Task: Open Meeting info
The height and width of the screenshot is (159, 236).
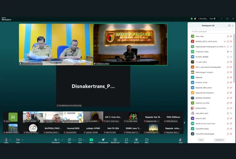Action: pyautogui.click(x=115, y=140)
